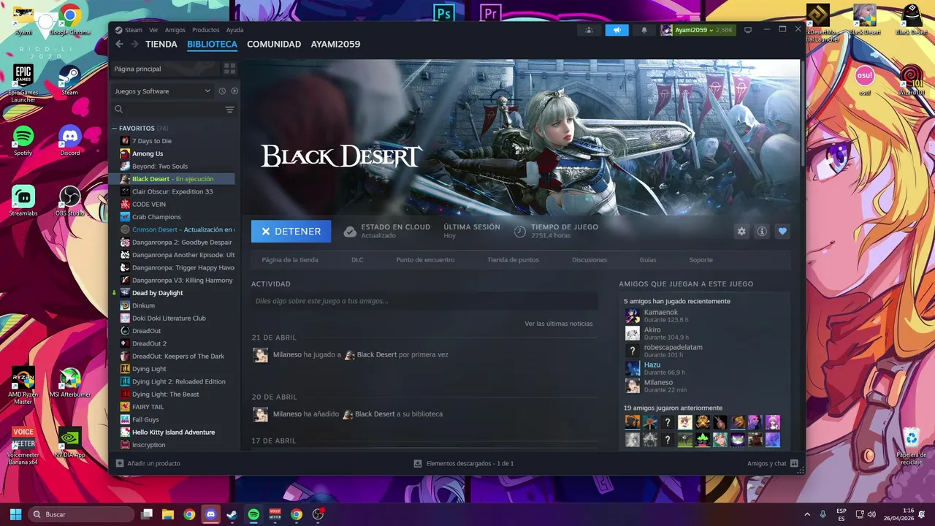Image resolution: width=935 pixels, height=526 pixels.
Task: Open Discord desktop shortcut
Action: 70,140
